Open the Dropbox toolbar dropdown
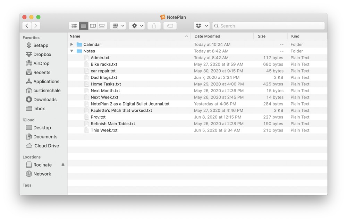The image size is (347, 221). tap(202, 26)
